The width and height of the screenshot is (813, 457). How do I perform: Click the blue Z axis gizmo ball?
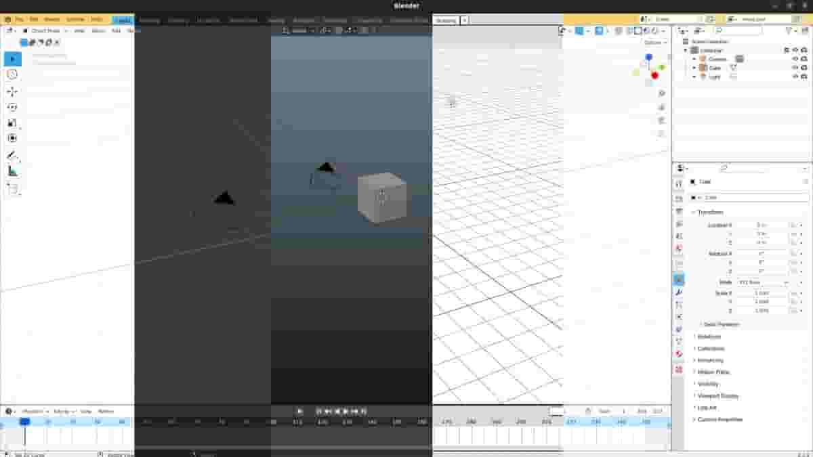(x=648, y=58)
